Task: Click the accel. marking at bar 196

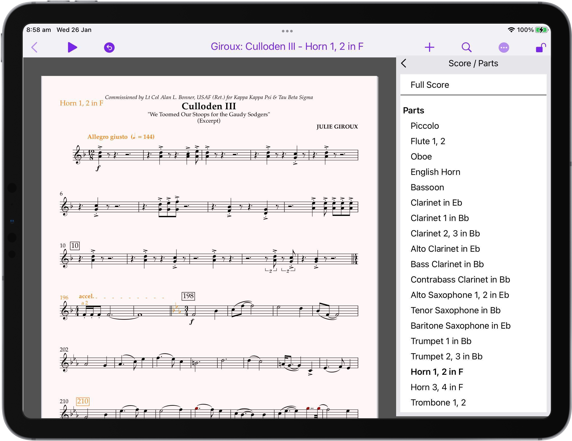Action: tap(86, 296)
